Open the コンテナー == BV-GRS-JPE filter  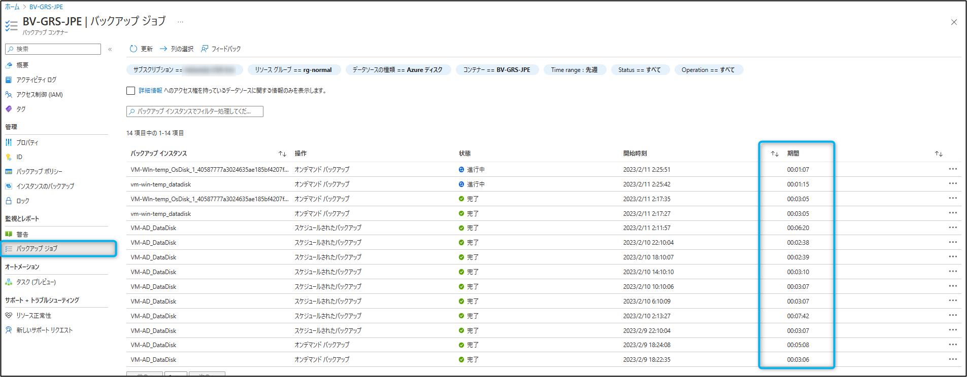497,70
